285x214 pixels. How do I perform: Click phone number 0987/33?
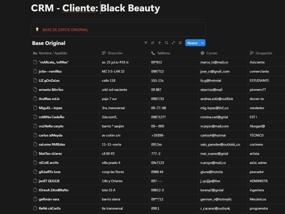click(157, 99)
